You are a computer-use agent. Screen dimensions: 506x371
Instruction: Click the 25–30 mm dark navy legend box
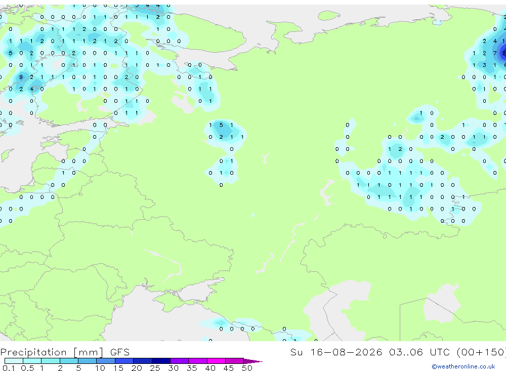(x=161, y=361)
